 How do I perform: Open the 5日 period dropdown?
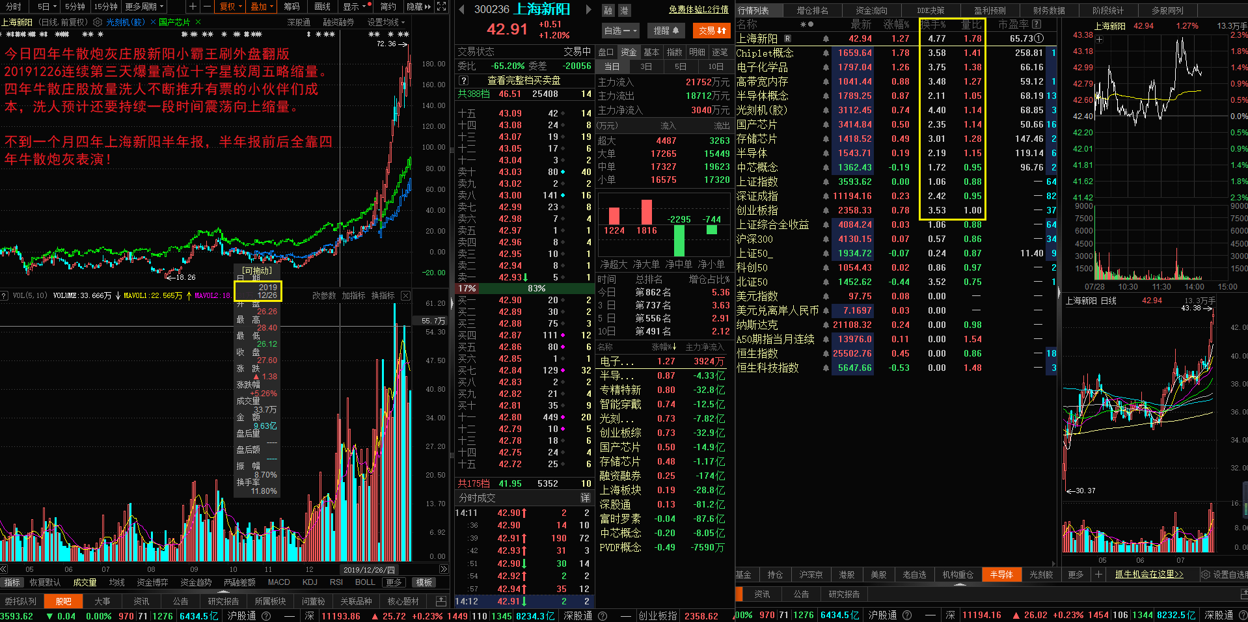pos(47,7)
